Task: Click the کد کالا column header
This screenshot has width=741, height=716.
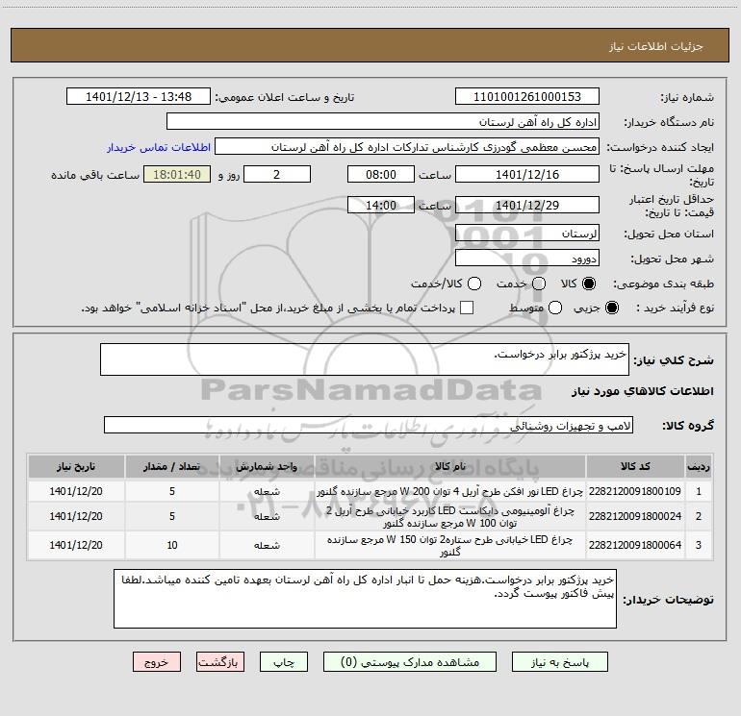Action: 635,467
